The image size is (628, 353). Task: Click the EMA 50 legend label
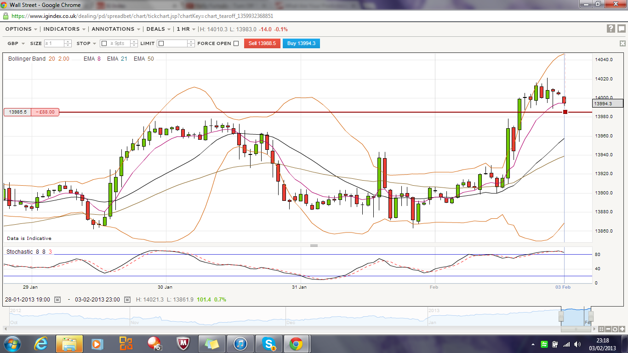tap(144, 59)
